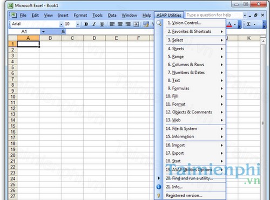Open the Help menu
This screenshot has width=270, height=200.
[x=147, y=15]
